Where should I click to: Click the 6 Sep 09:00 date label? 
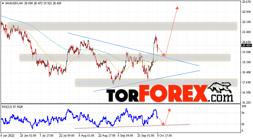coord(125,136)
